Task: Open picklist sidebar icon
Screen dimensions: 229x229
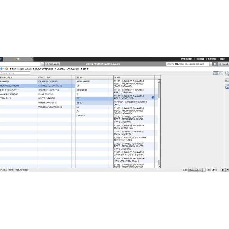Action: (227, 80)
